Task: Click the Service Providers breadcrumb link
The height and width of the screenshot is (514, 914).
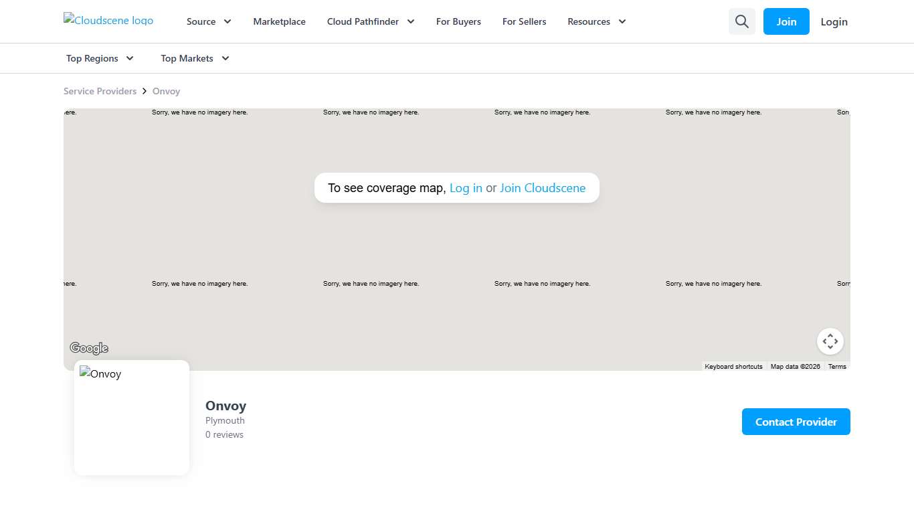Action: [100, 91]
